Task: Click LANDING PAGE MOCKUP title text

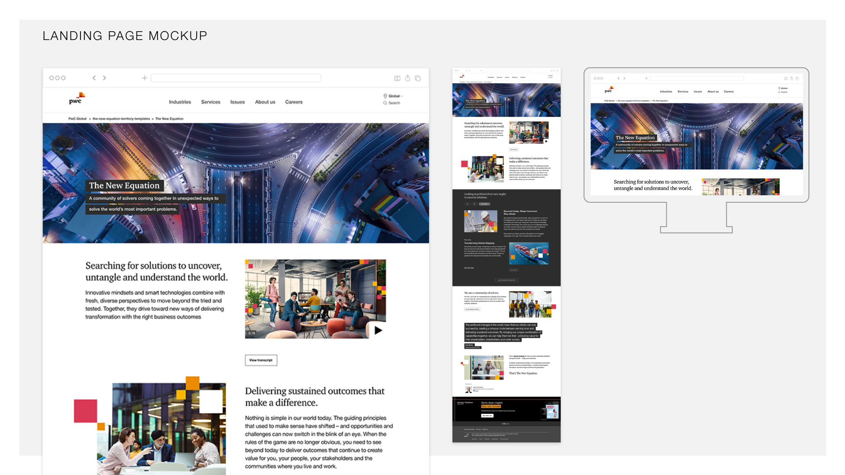Action: [125, 36]
